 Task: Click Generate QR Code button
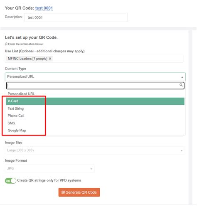tap(79, 192)
